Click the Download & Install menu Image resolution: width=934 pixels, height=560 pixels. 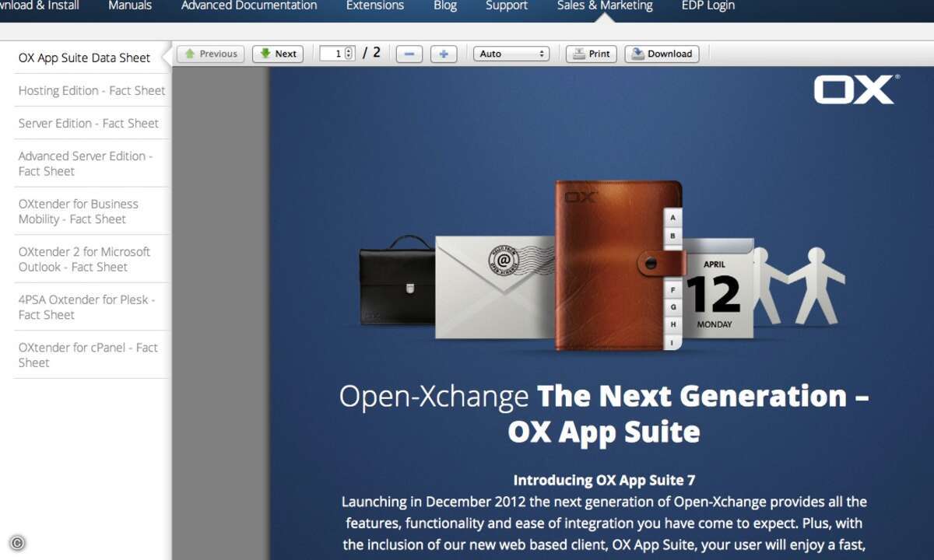click(x=39, y=6)
